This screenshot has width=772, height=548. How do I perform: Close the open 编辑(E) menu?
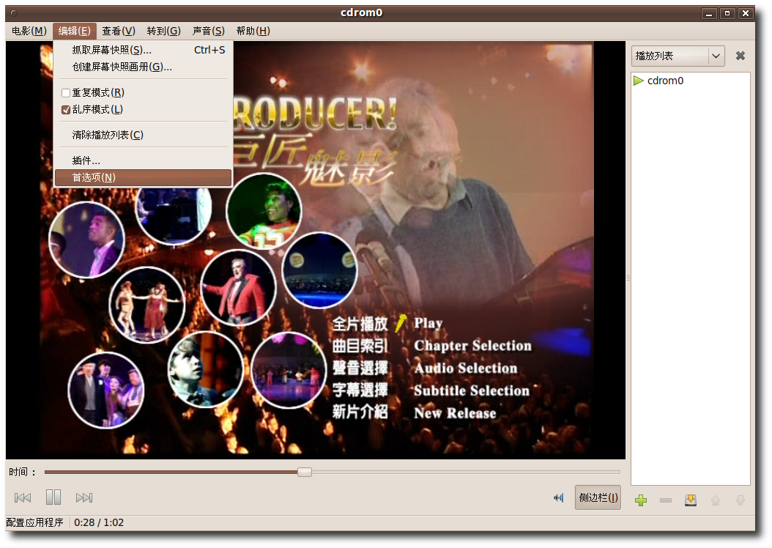pyautogui.click(x=75, y=31)
